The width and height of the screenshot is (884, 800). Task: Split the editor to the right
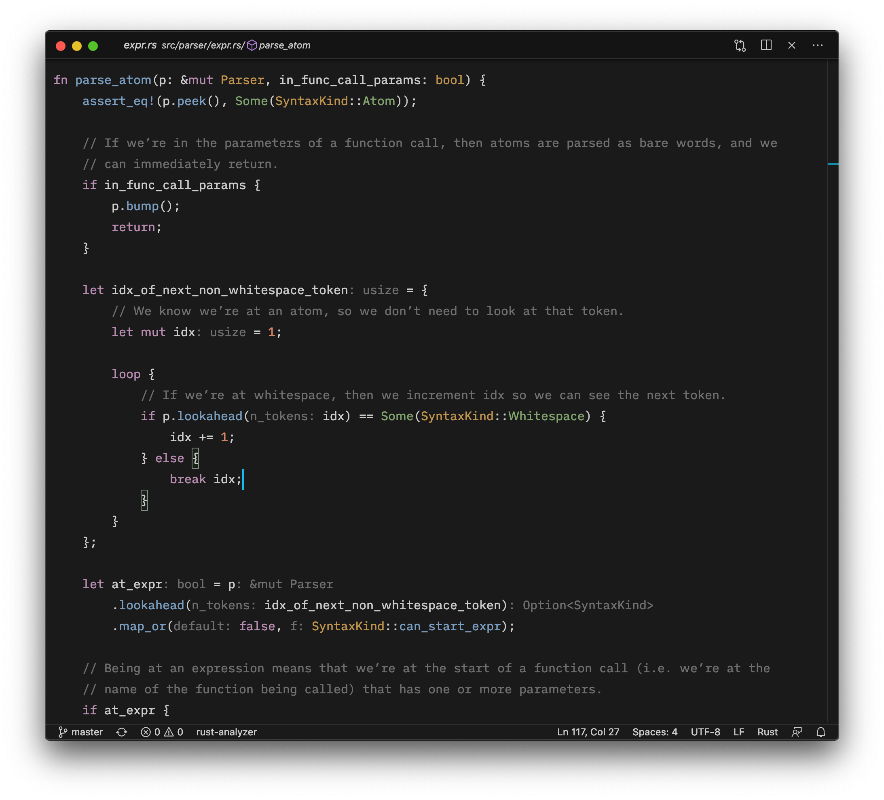tap(766, 45)
